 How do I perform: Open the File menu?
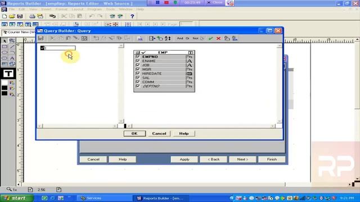pyautogui.click(x=11, y=9)
